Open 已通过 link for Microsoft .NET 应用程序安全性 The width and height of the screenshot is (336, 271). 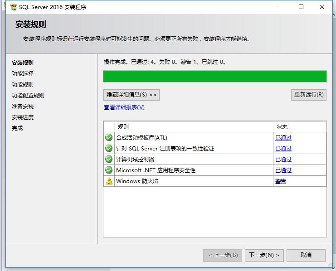point(283,170)
